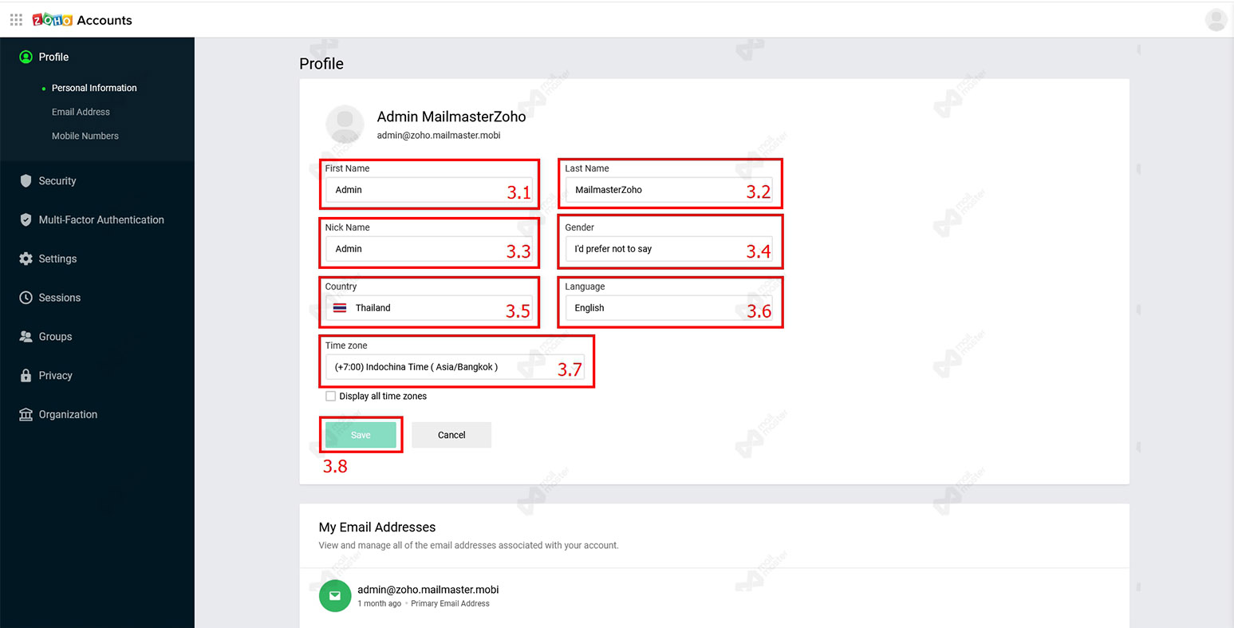Open Multi-Factor Authentication section

click(101, 220)
